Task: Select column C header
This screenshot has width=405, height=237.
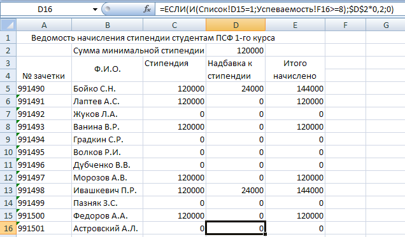Action: (x=174, y=25)
